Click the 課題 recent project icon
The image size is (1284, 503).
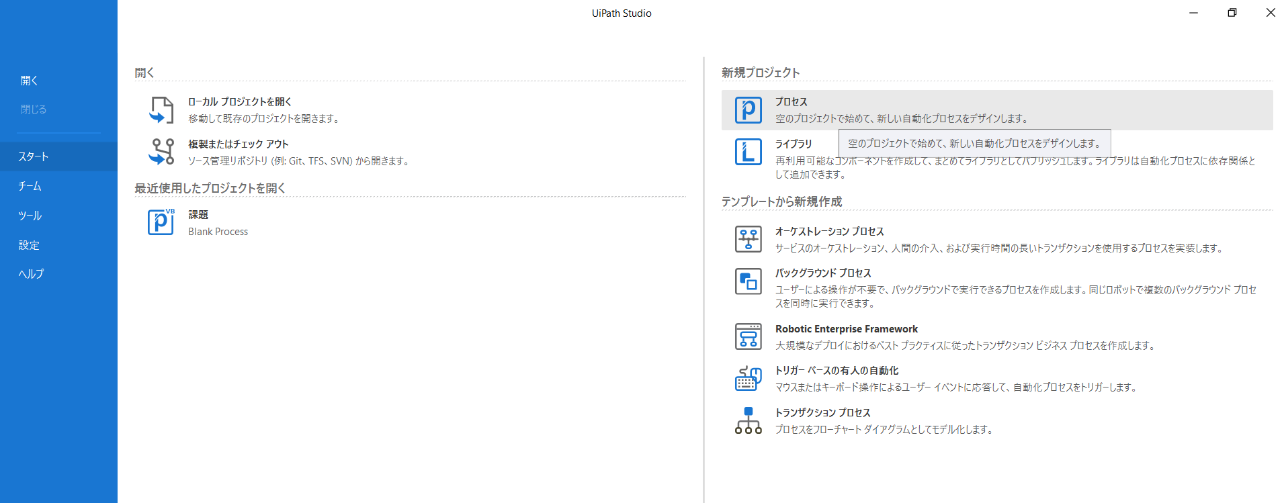point(161,222)
